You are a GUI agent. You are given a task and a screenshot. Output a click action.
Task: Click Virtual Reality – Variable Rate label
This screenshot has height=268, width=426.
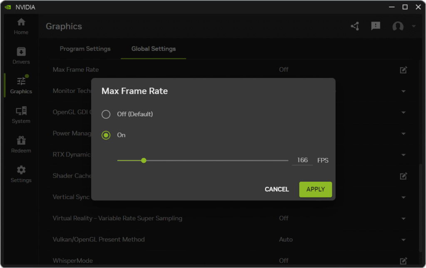pos(117,218)
